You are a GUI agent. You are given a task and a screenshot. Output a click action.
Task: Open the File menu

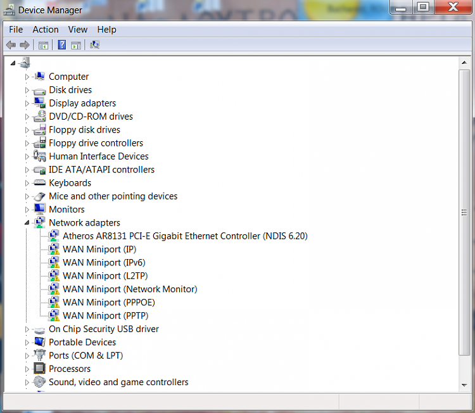[x=16, y=30]
